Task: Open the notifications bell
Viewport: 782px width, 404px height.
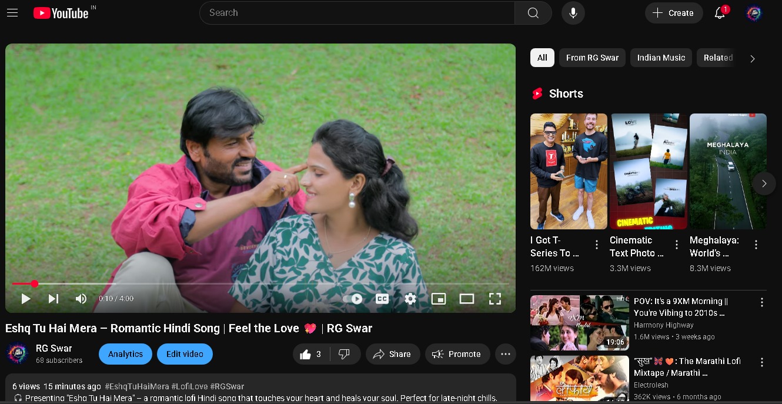Action: [x=720, y=13]
